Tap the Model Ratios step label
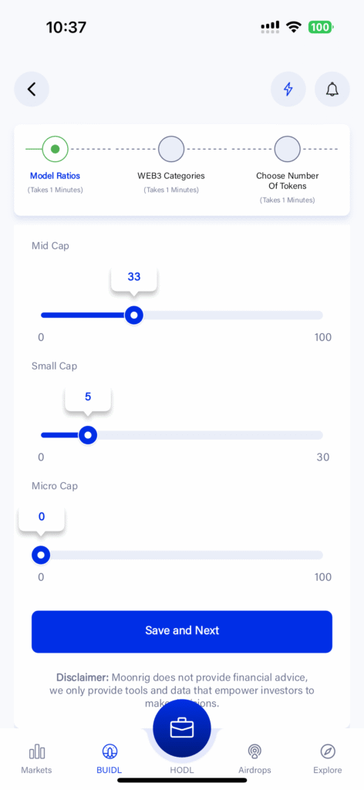 click(56, 177)
